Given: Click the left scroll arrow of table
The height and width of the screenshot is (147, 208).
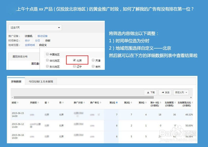Looking at the screenshot, I should 12,97.
